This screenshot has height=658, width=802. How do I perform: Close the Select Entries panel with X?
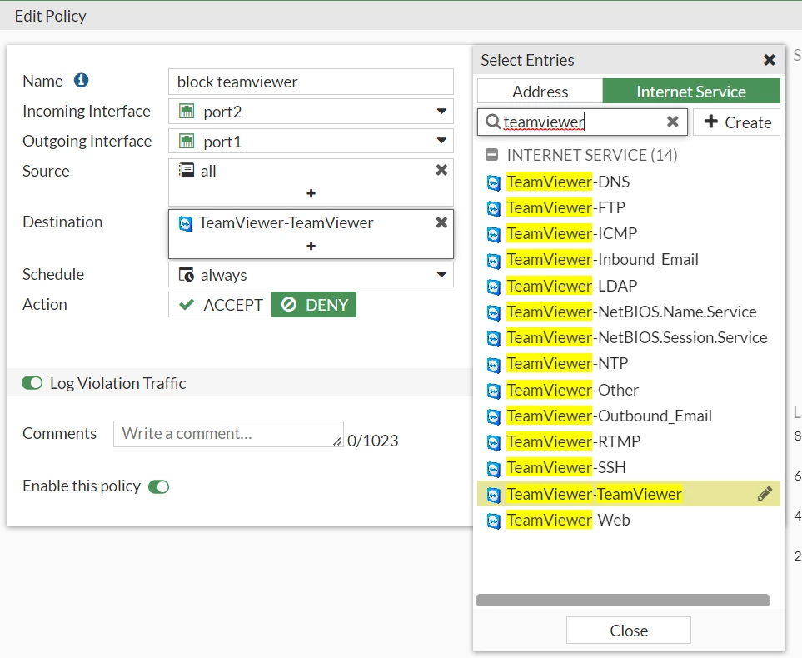(x=770, y=60)
